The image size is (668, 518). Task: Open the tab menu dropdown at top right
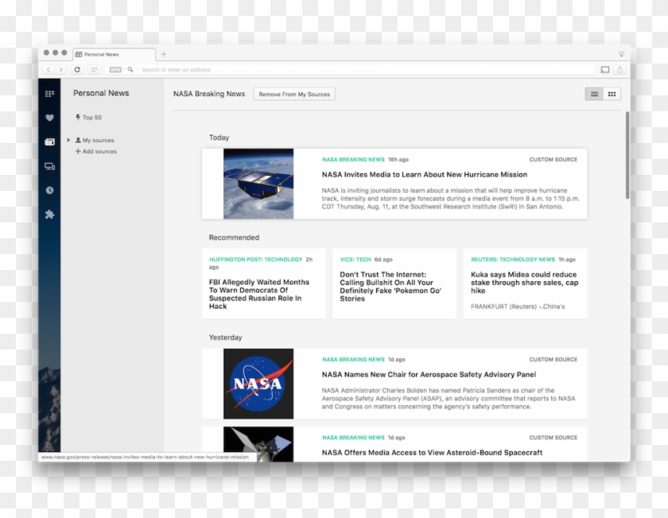(621, 54)
